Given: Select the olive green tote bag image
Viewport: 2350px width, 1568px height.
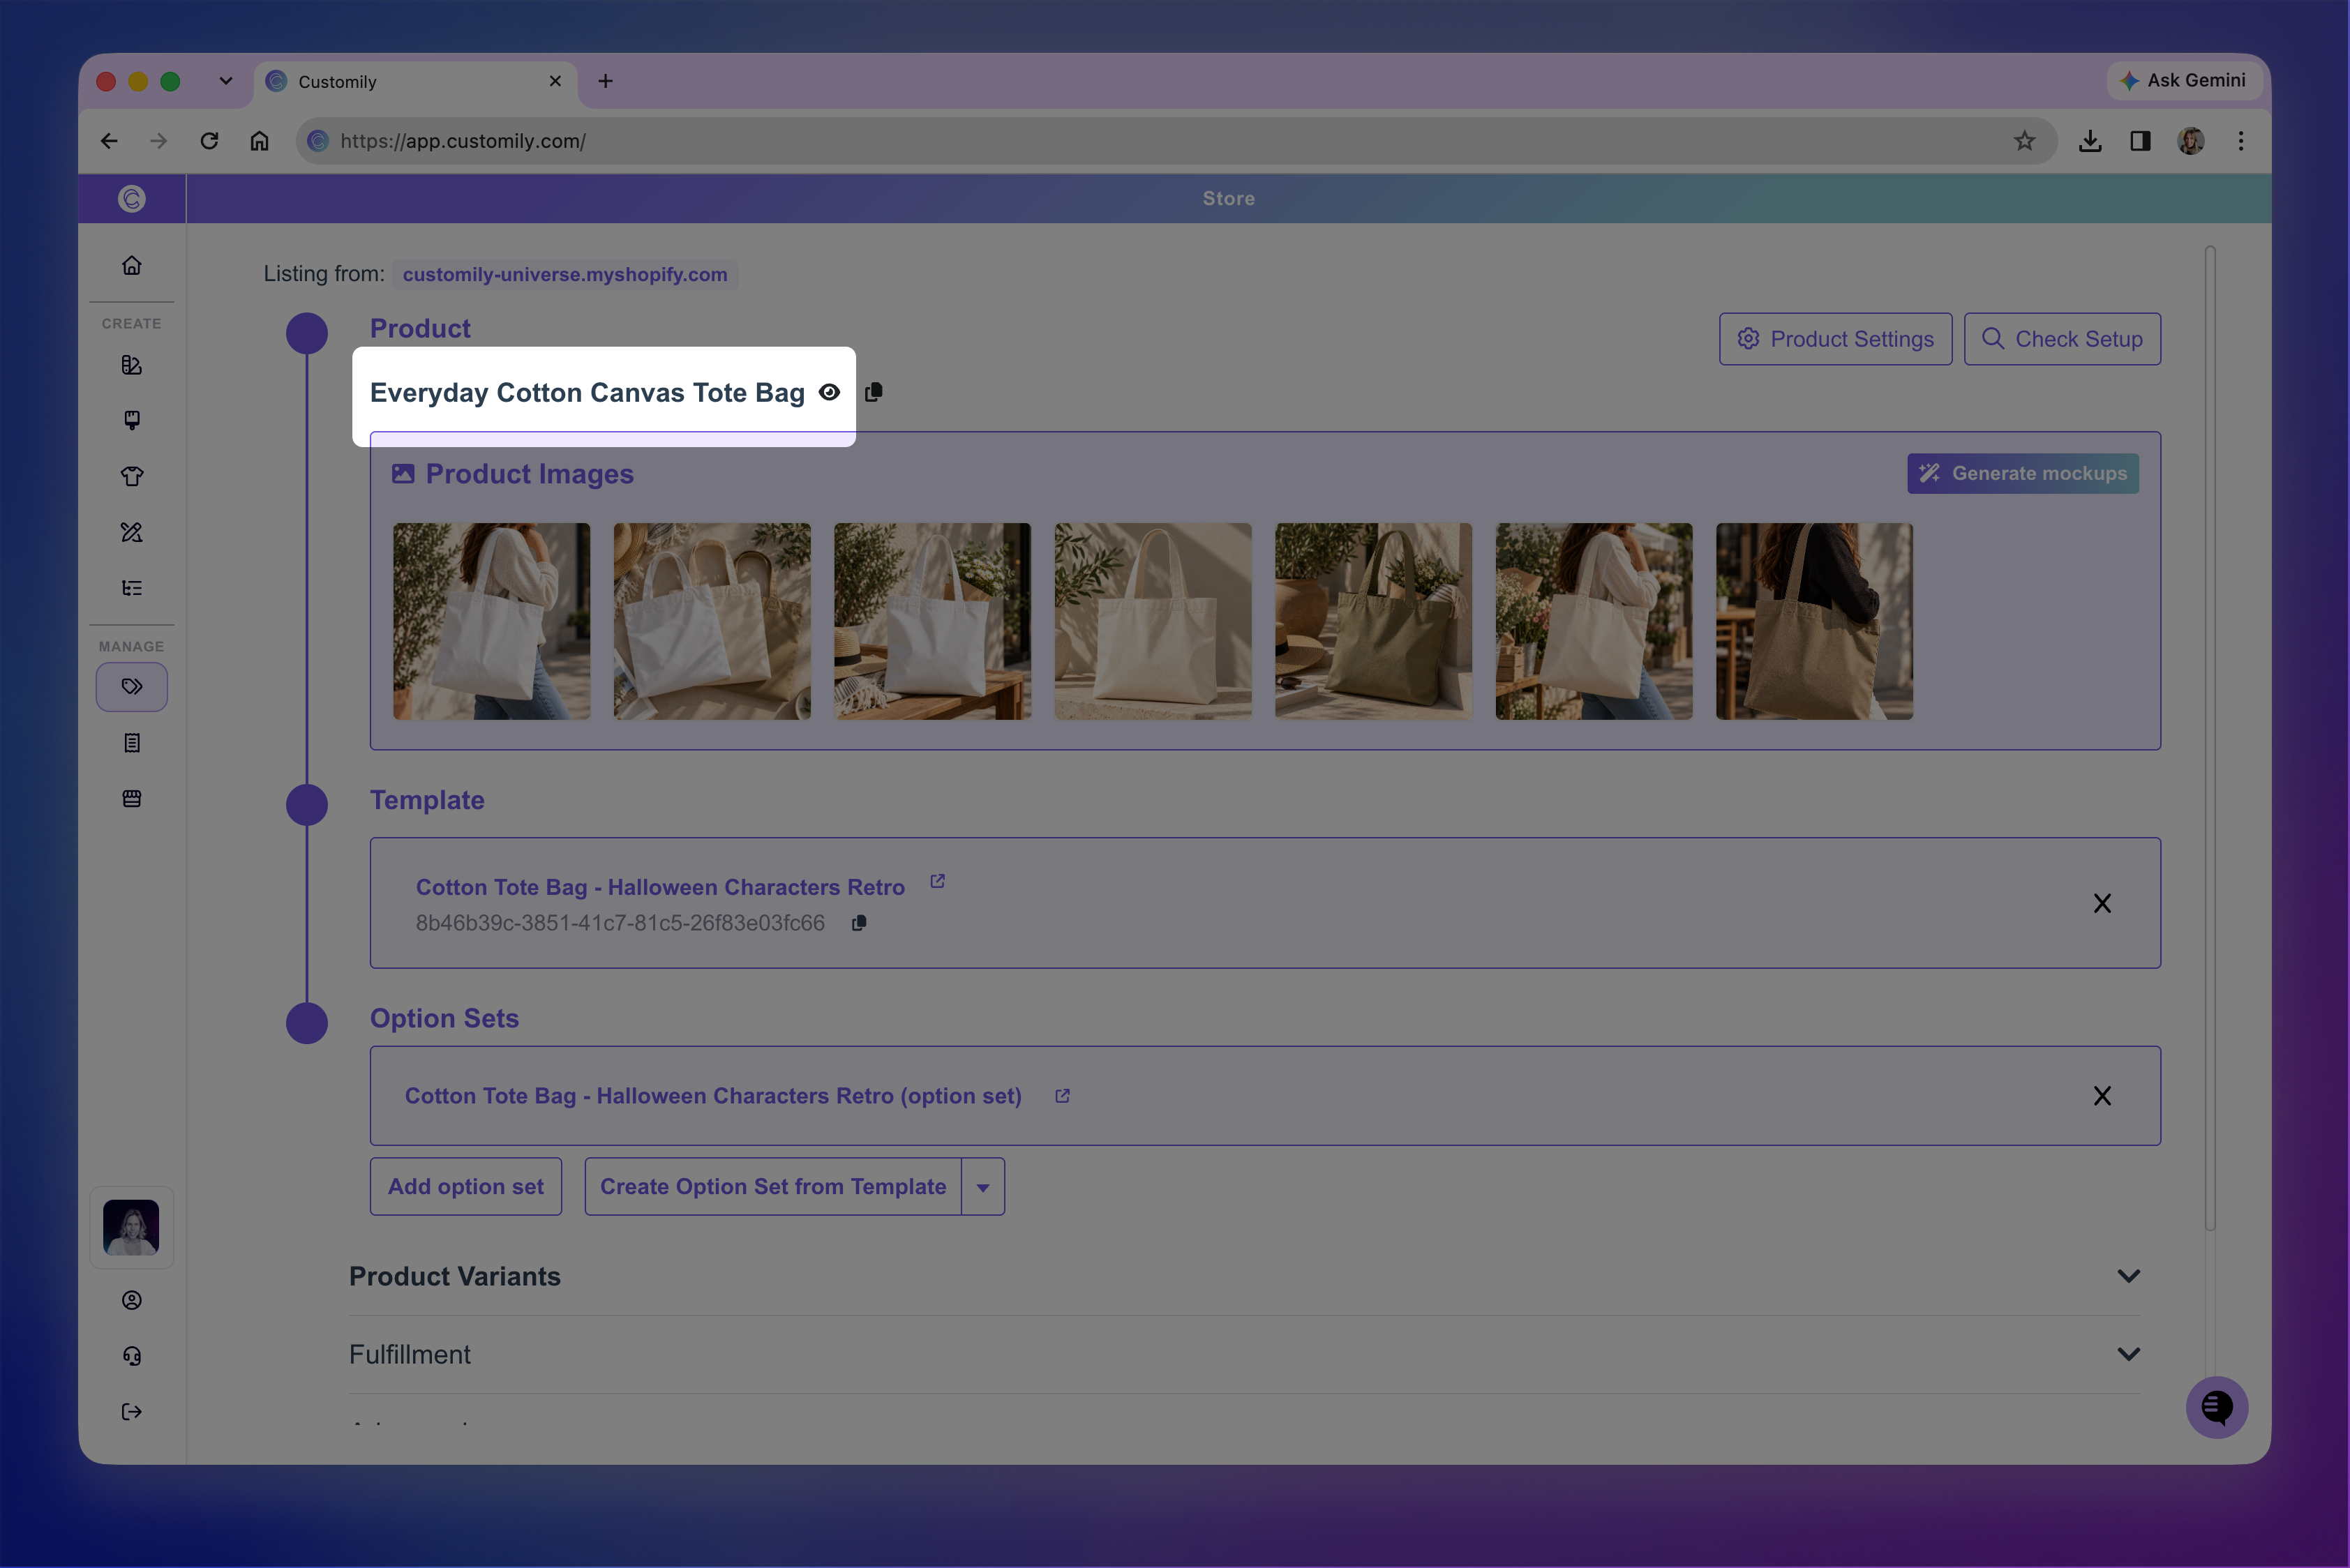Looking at the screenshot, I should [x=1372, y=621].
